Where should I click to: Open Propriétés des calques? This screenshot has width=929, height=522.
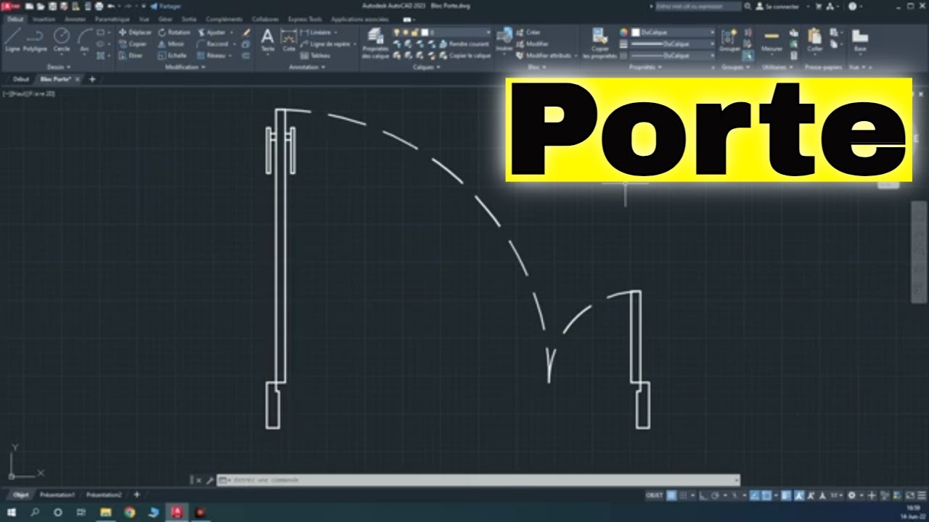point(375,43)
